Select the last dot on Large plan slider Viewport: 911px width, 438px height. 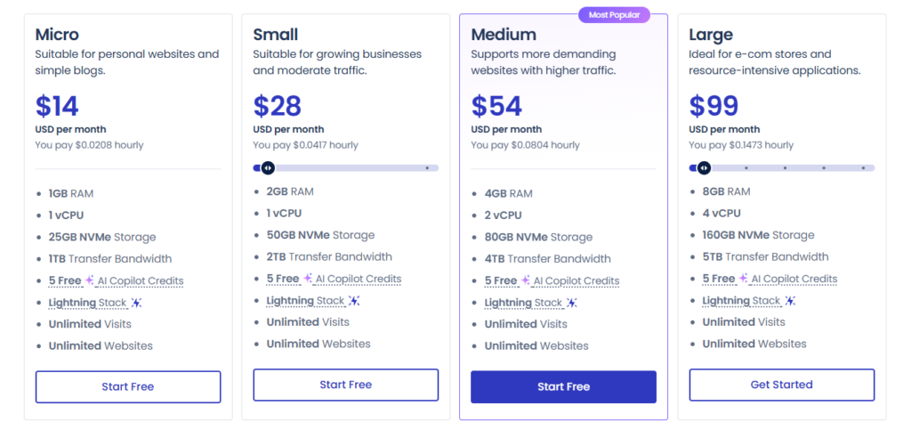pyautogui.click(x=863, y=168)
